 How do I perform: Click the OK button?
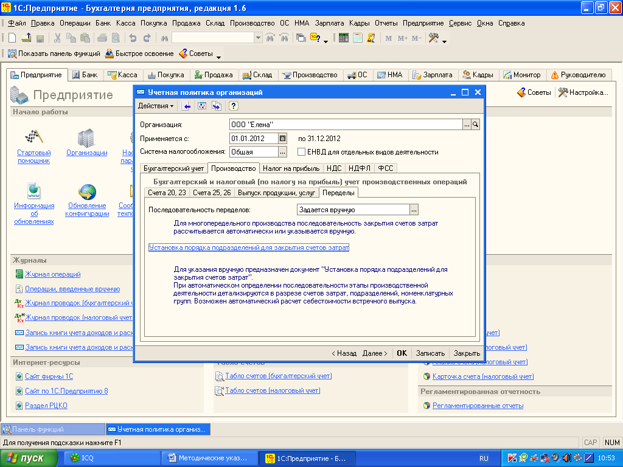(402, 353)
